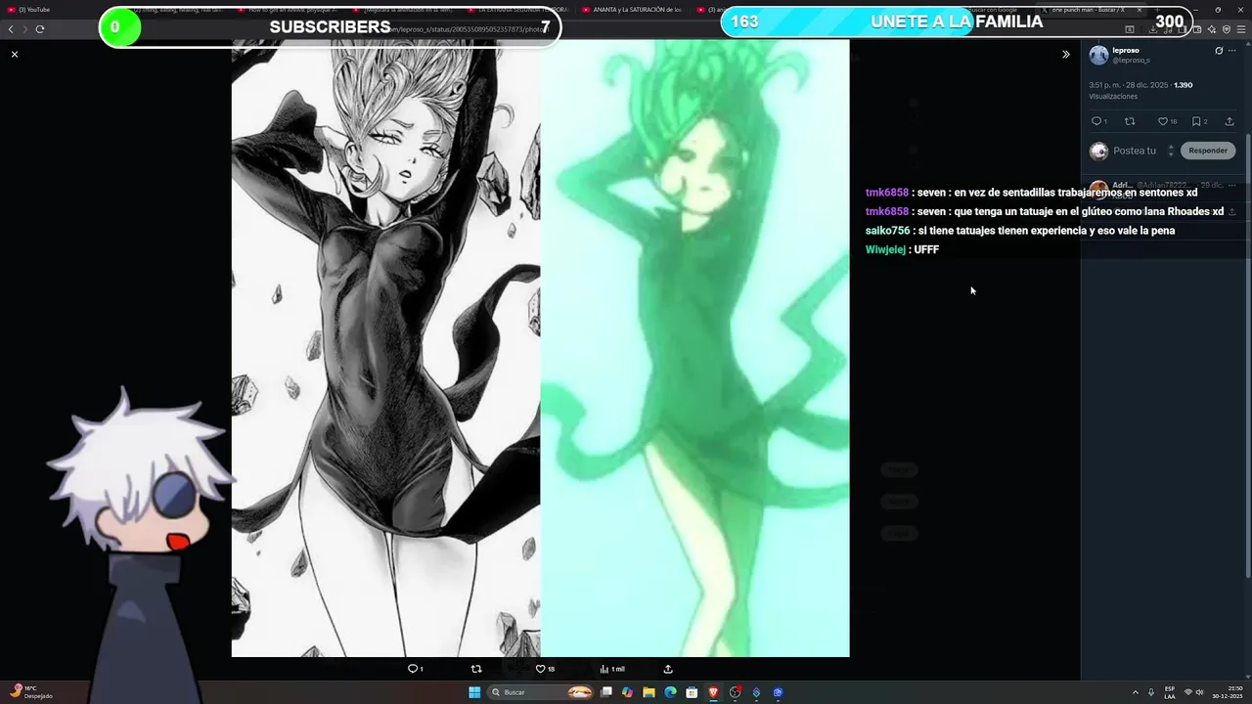Repost using the retweet icon below the image
Viewport: 1252px width, 704px height.
[x=476, y=669]
